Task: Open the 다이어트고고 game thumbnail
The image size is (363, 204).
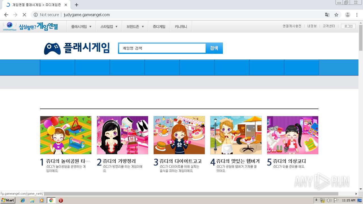Action: click(179, 135)
